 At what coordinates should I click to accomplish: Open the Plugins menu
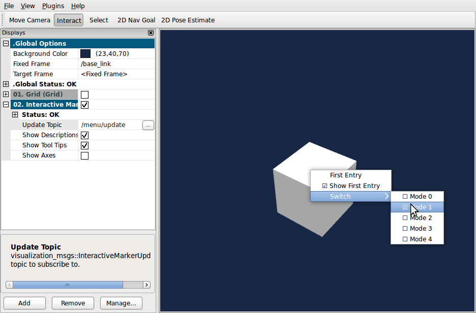53,6
